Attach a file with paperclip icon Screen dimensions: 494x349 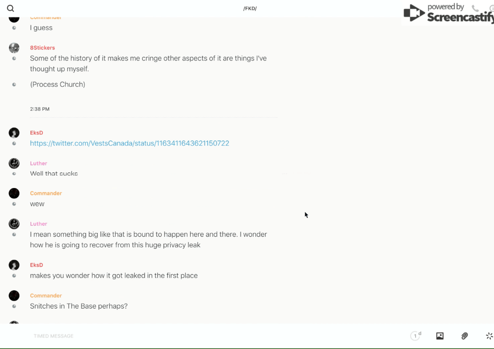tap(465, 336)
